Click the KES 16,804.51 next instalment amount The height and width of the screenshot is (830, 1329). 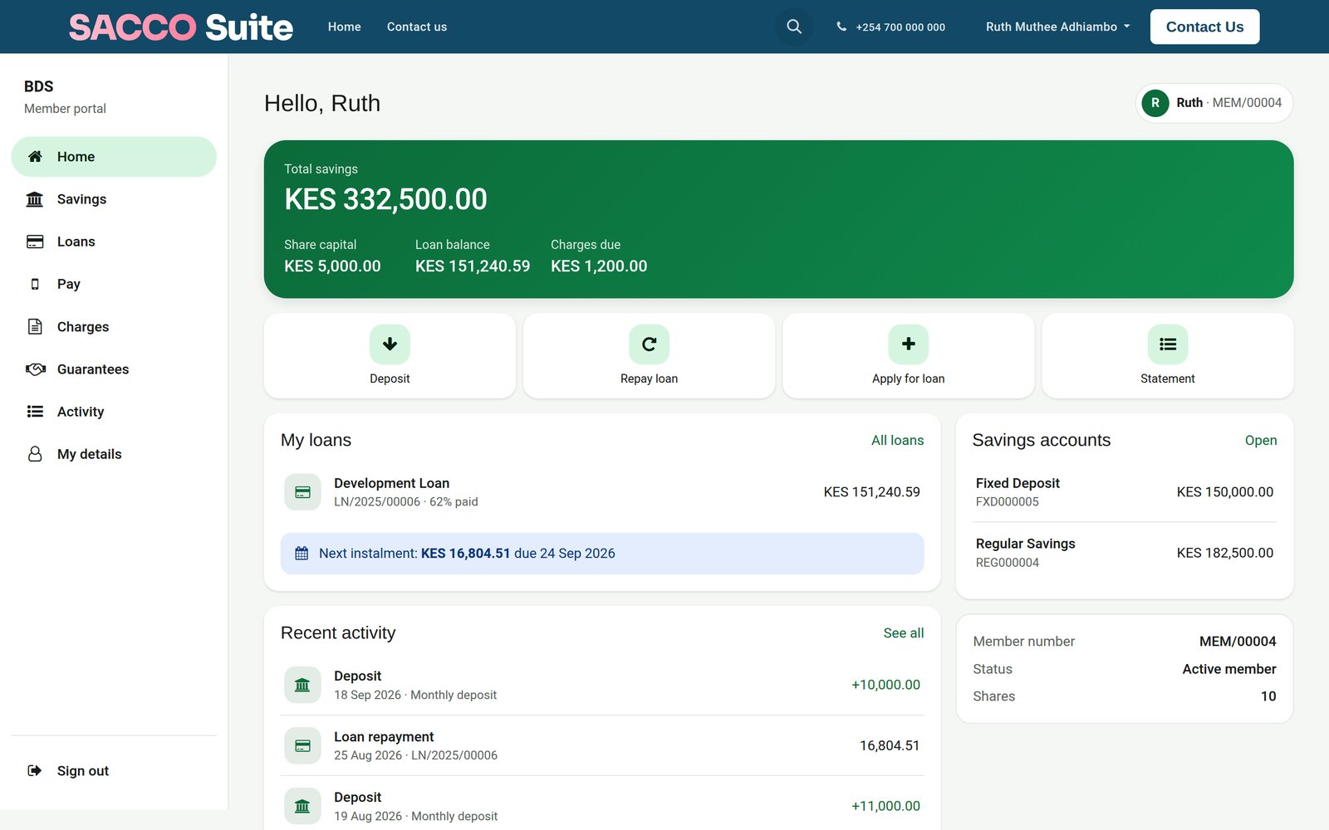click(x=465, y=554)
